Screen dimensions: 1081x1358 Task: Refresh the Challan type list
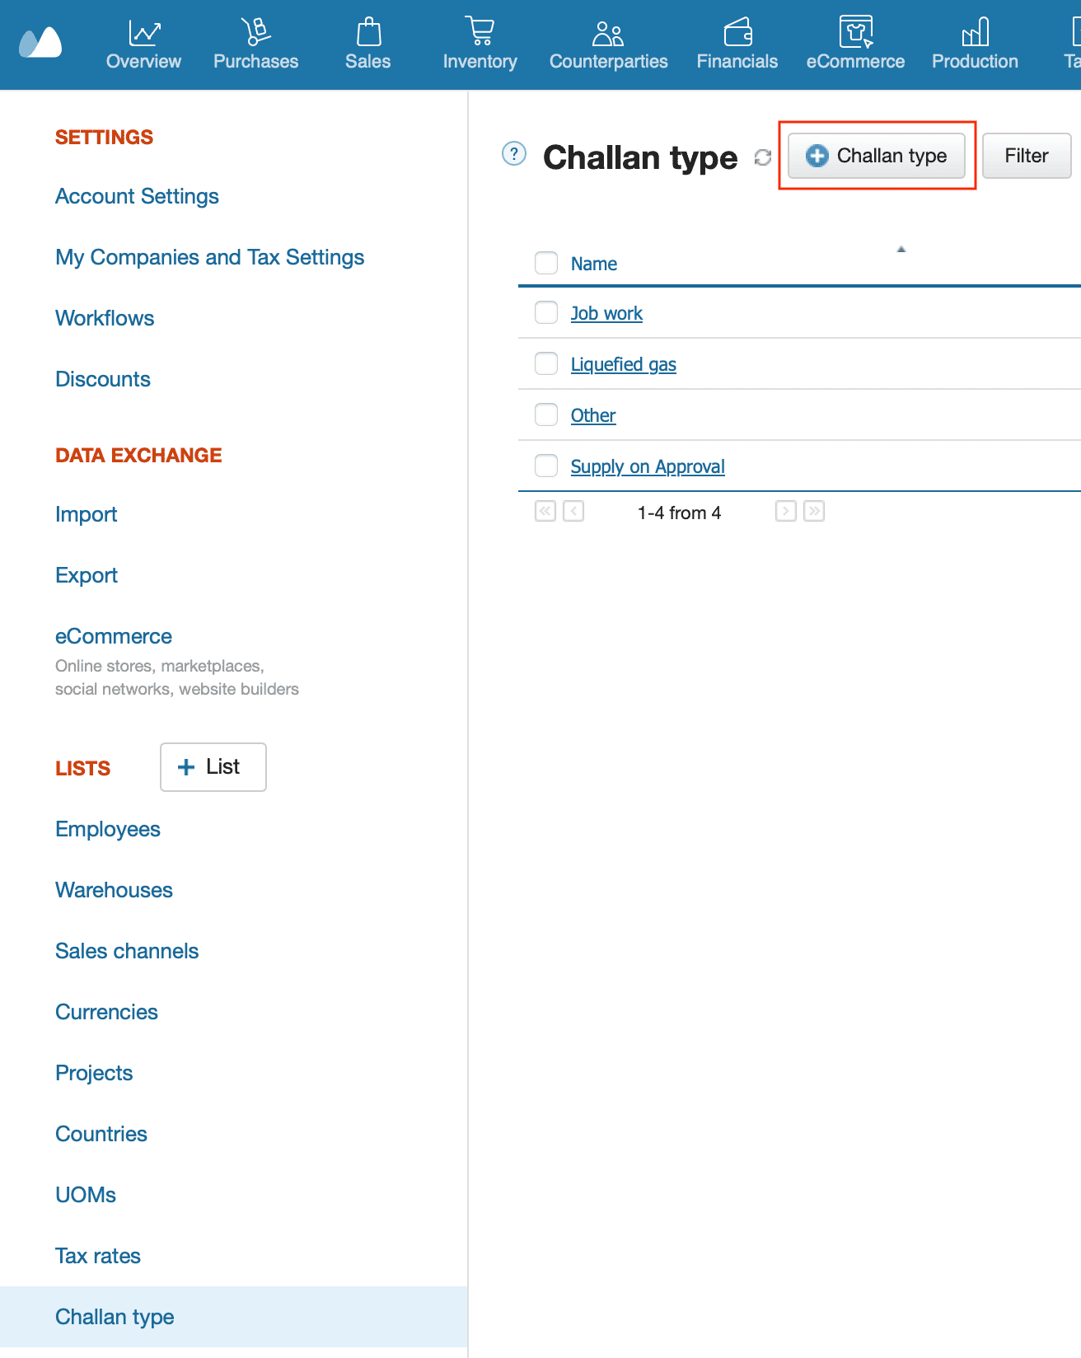pyautogui.click(x=763, y=157)
